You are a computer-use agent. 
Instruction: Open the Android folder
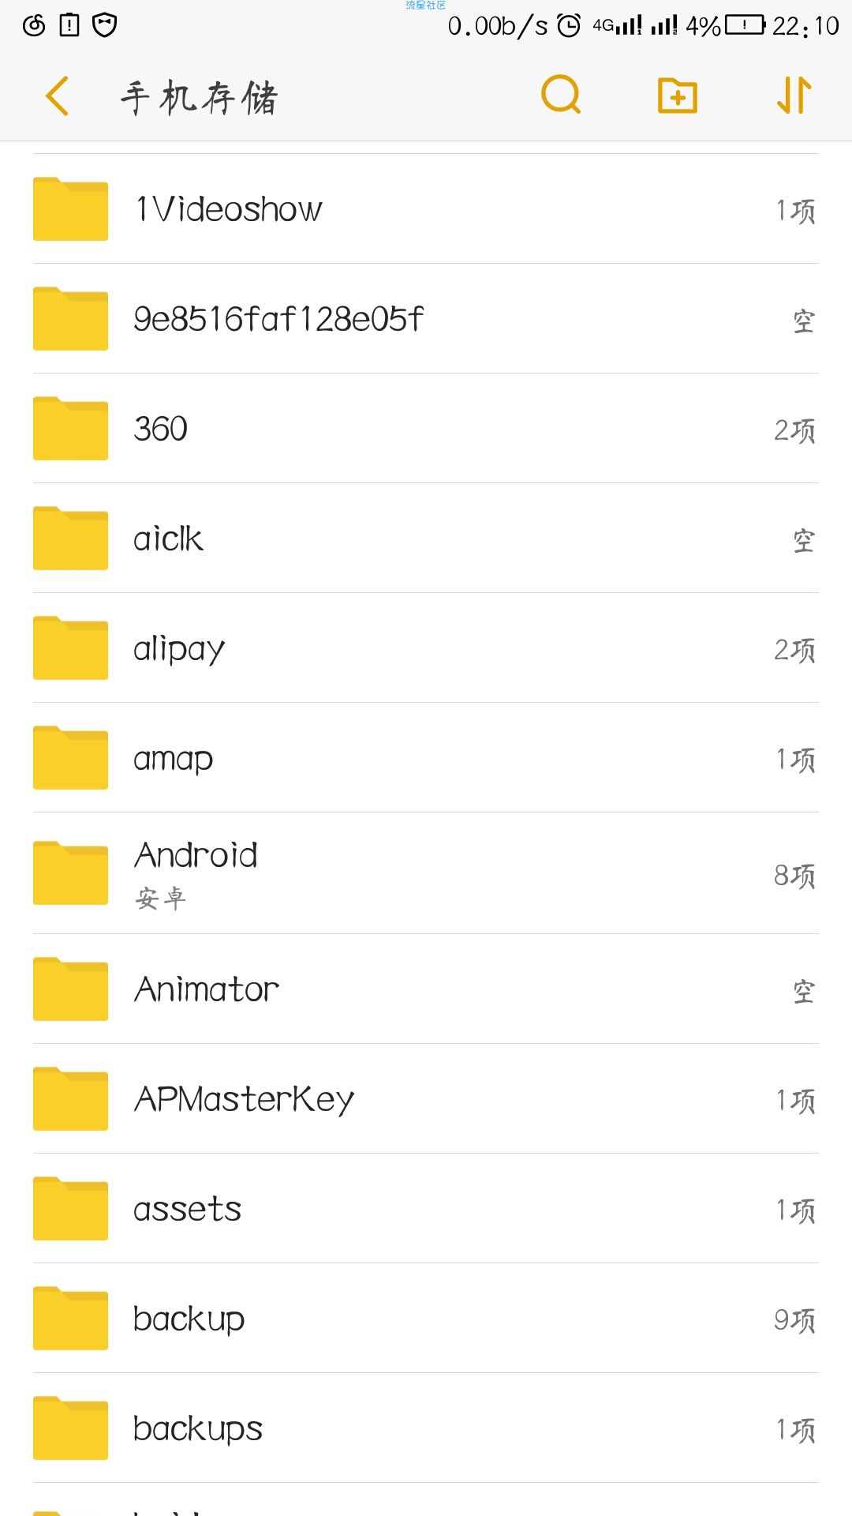(x=426, y=873)
